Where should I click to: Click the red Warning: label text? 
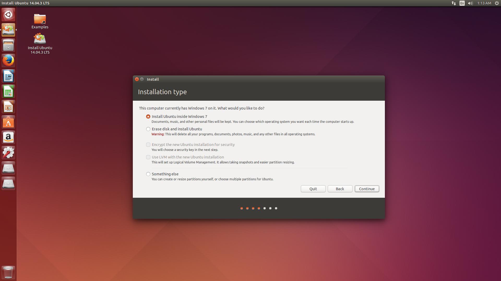click(x=158, y=134)
